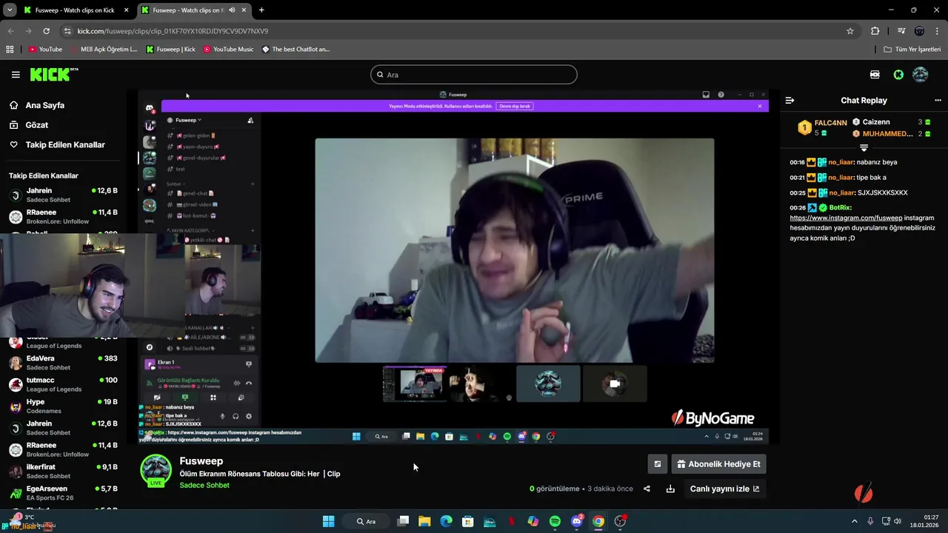Bookmark this page with the star icon
This screenshot has height=533, width=948.
pyautogui.click(x=850, y=31)
